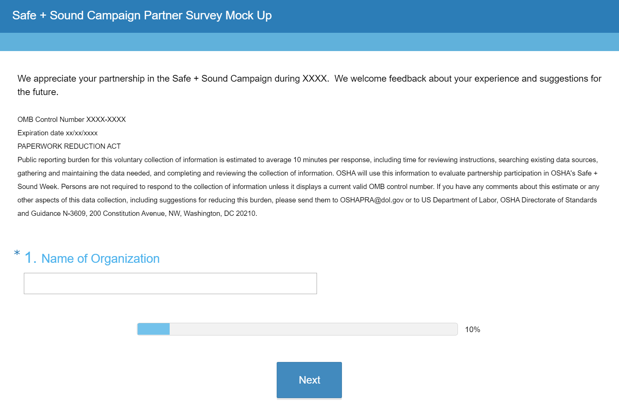619x416 pixels.
Task: Click the 'US Department of Labor' text
Action: tap(459, 200)
